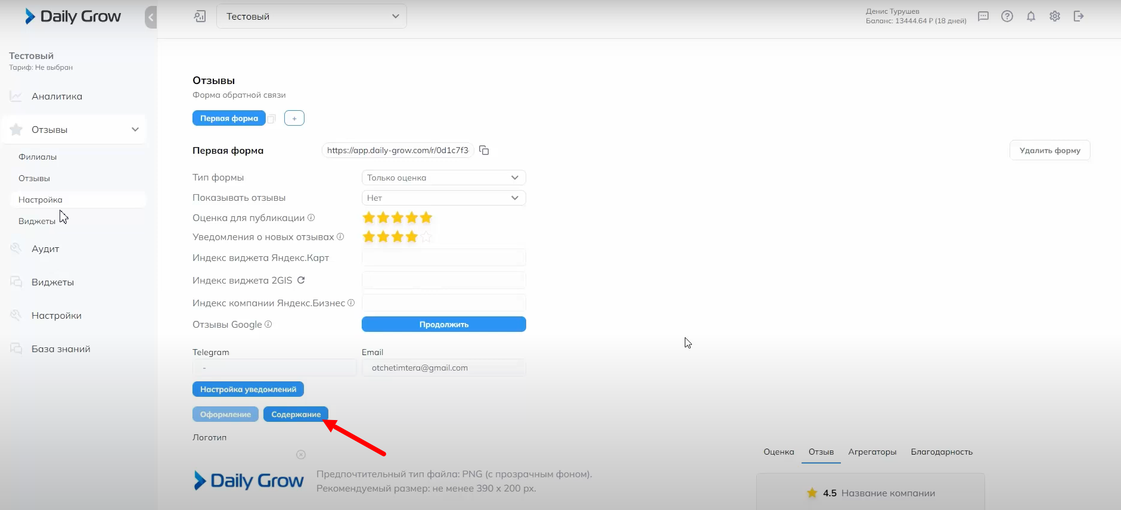Screen dimensions: 1121x510
Task: Open the Тип формы dropdown
Action: pos(443,178)
